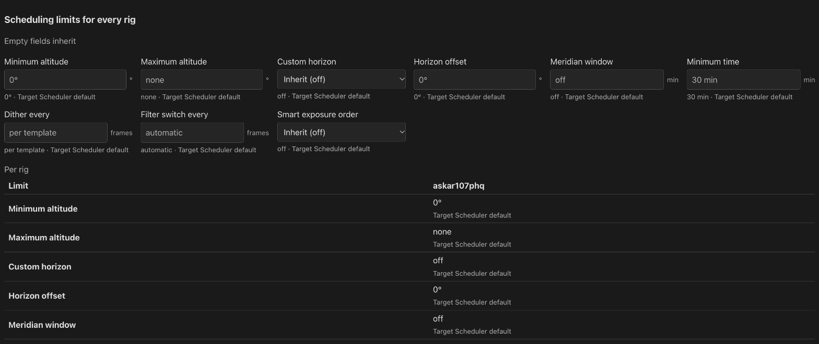Image resolution: width=819 pixels, height=344 pixels.
Task: Open the Smart exposure order dropdown
Action: click(342, 132)
